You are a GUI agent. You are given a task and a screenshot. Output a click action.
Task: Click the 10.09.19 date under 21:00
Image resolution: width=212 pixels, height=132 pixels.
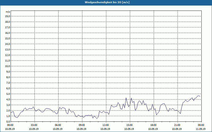pyautogui.click(x=177, y=129)
